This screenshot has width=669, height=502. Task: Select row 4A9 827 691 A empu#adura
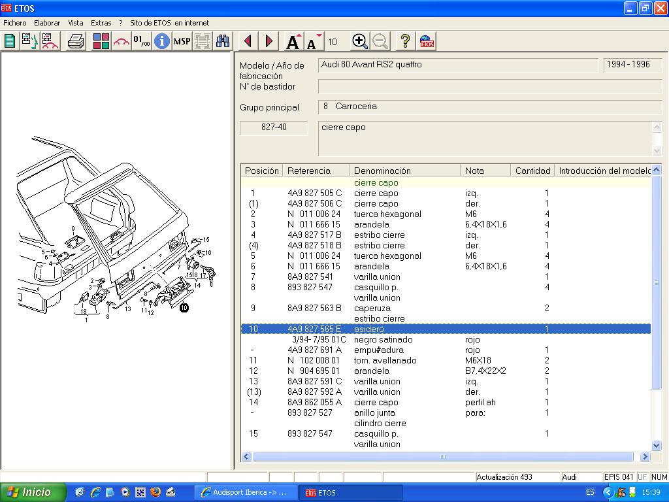[x=446, y=350]
